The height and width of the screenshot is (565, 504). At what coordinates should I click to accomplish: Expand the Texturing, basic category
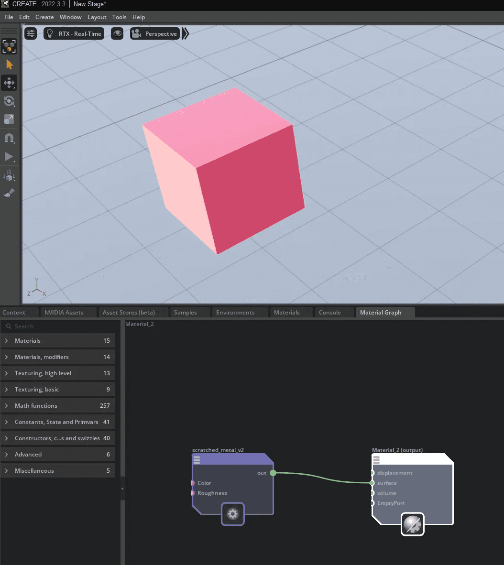pos(57,390)
